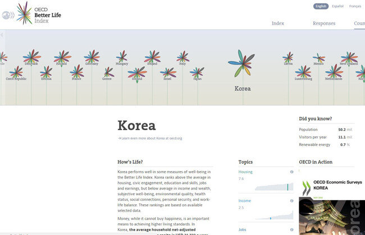Click the Denmark flower icon
365x235 pixels.
click(31, 56)
